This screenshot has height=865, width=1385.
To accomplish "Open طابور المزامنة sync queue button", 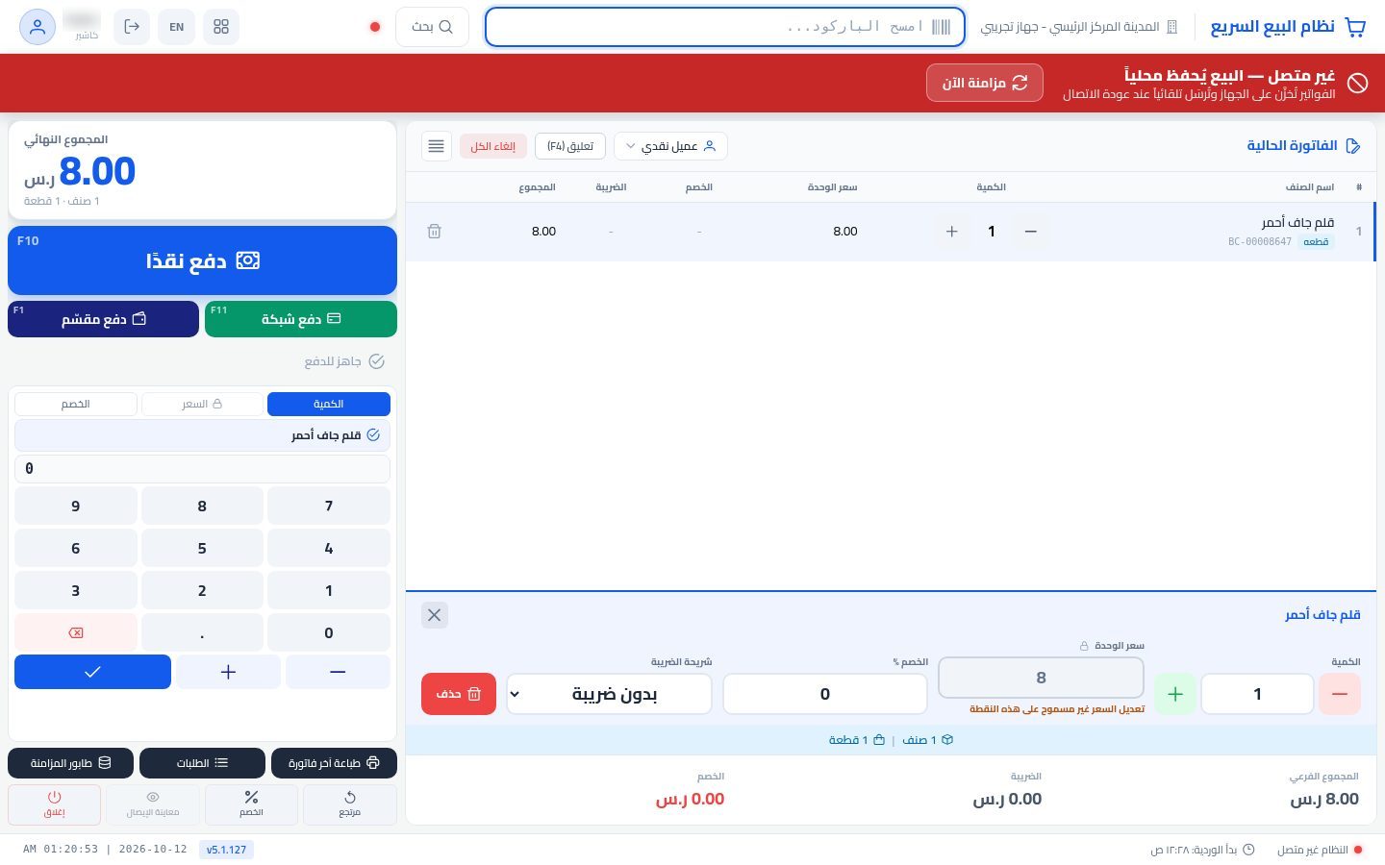I will tap(70, 763).
